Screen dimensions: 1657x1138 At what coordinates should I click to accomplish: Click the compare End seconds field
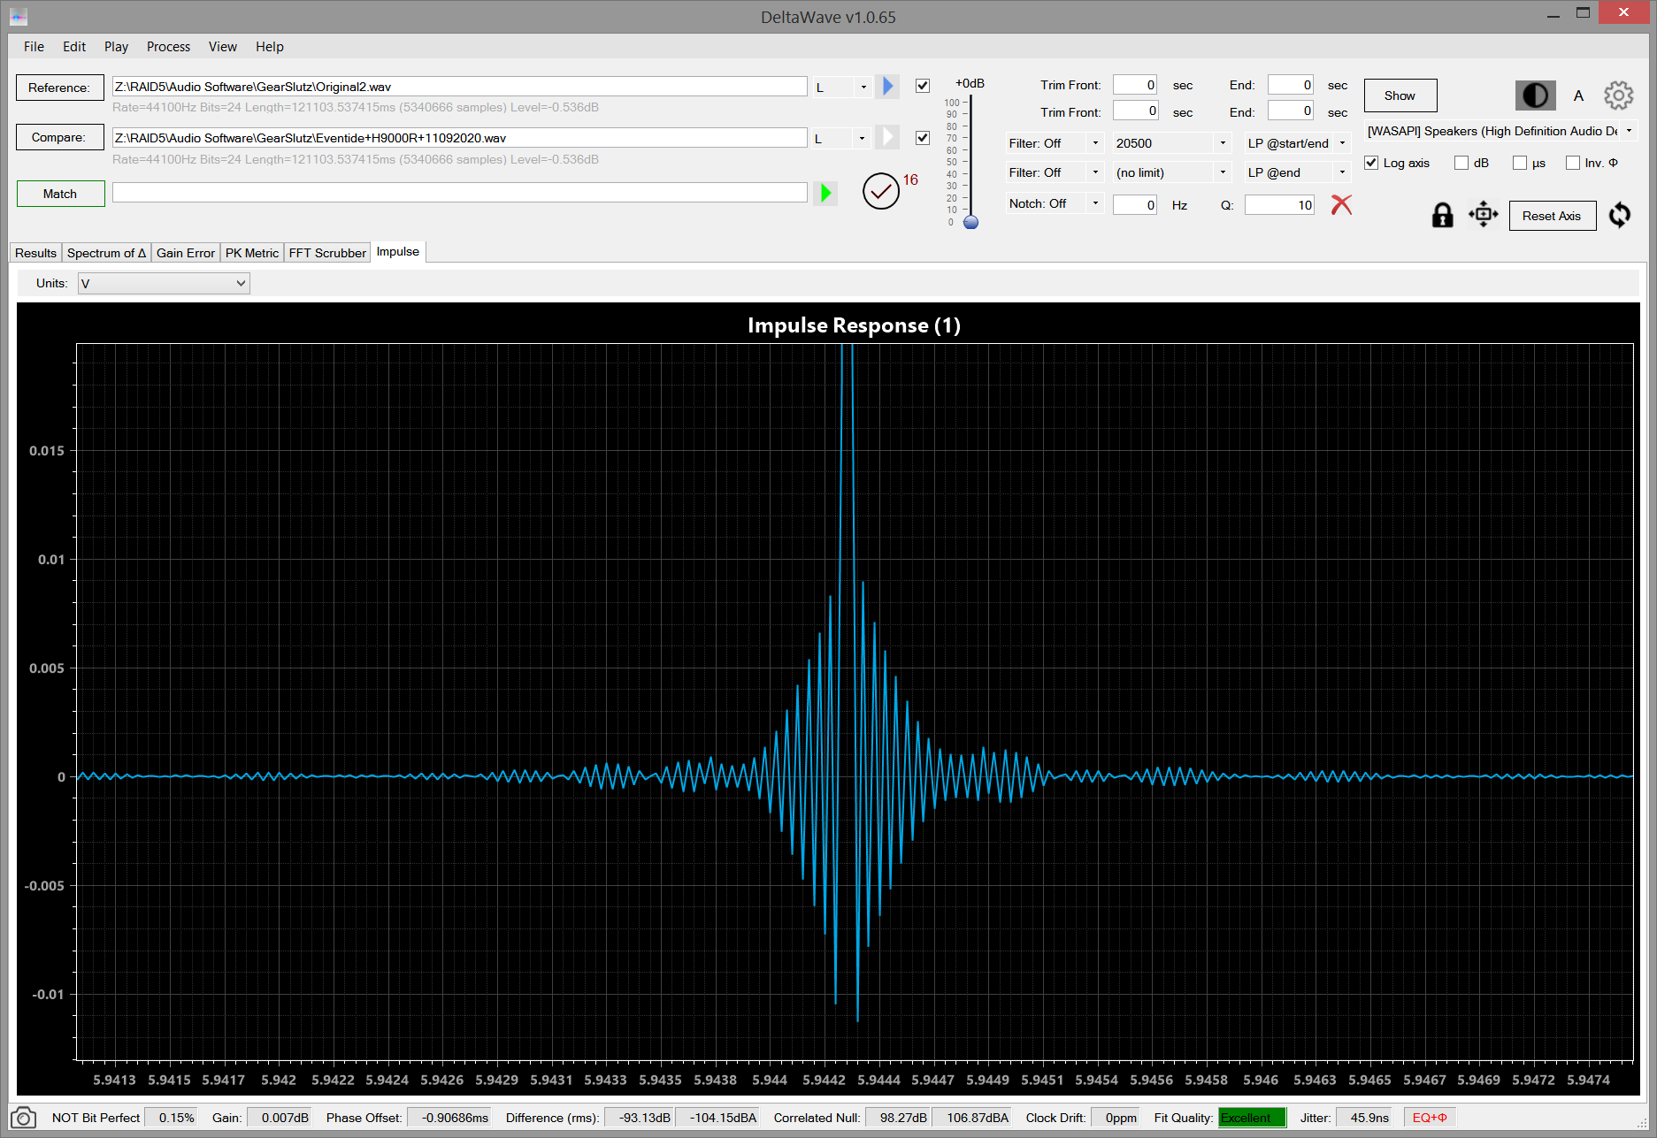pos(1291,111)
